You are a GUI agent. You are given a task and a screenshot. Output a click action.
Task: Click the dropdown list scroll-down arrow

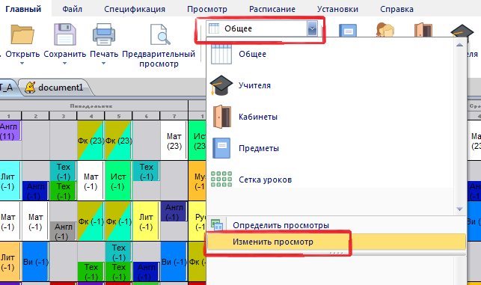tap(459, 209)
